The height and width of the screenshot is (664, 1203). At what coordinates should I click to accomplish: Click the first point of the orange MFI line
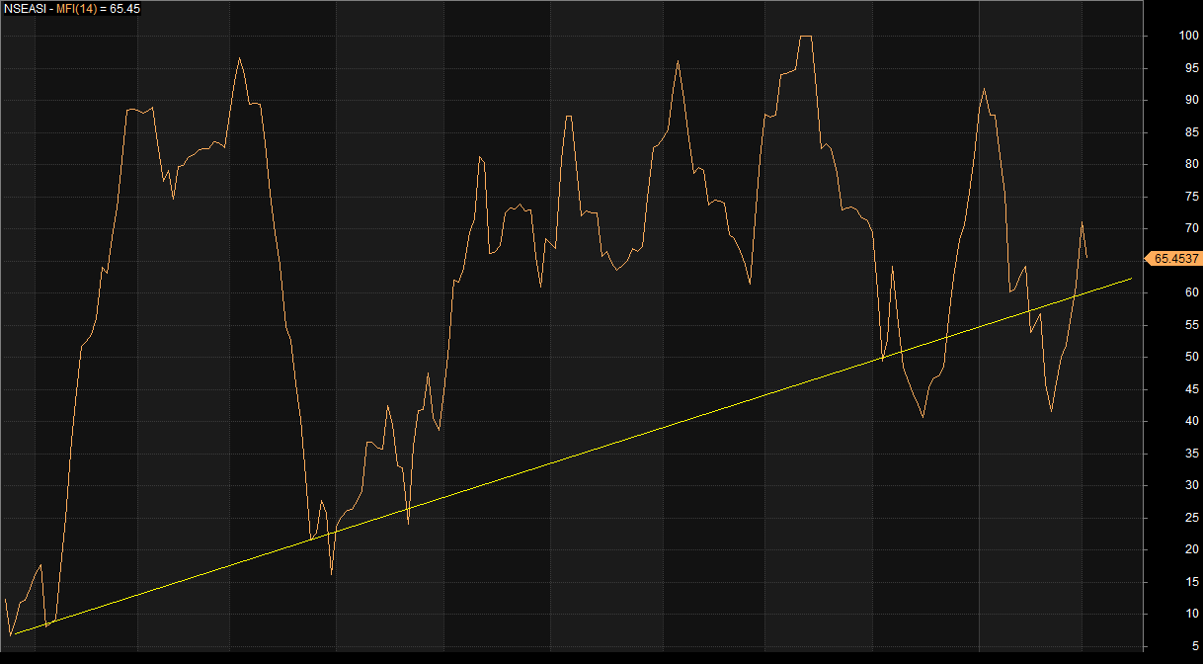(5, 599)
